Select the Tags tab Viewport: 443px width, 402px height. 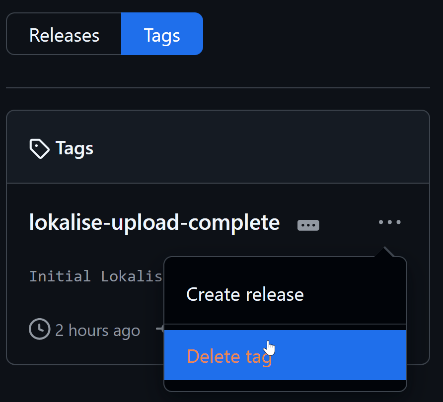coord(162,35)
